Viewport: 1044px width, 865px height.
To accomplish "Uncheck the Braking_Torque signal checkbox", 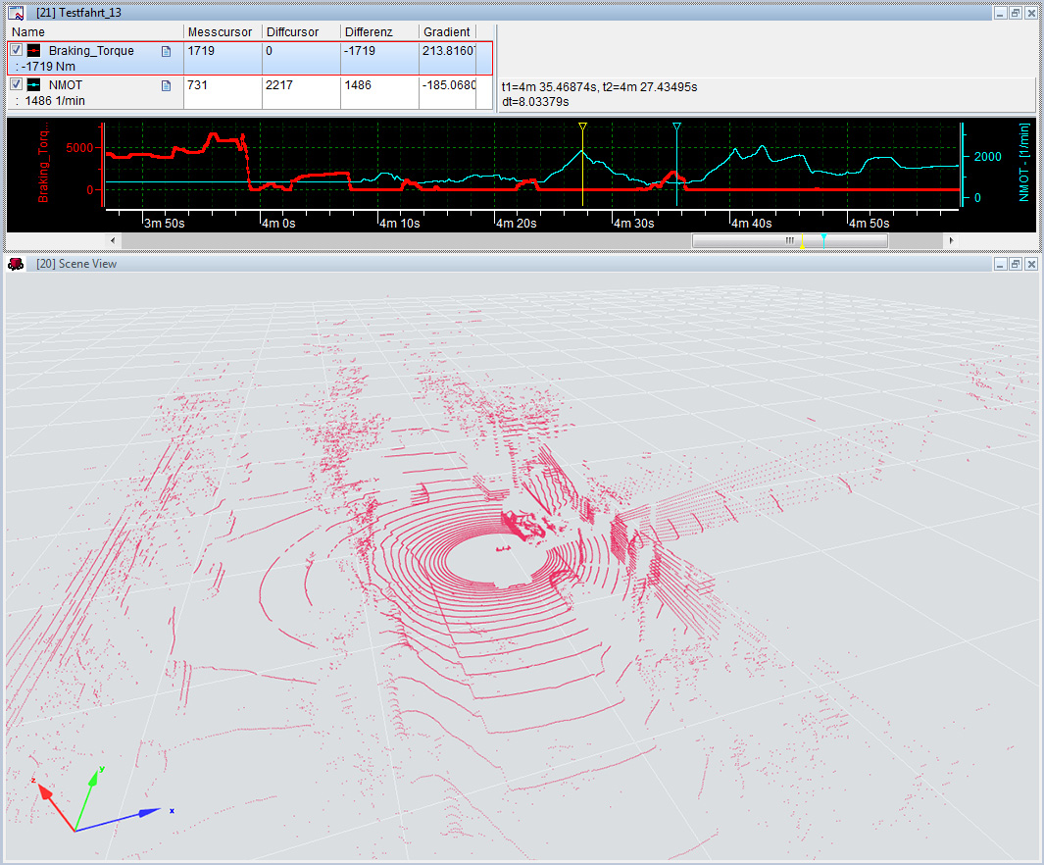I will pos(17,50).
